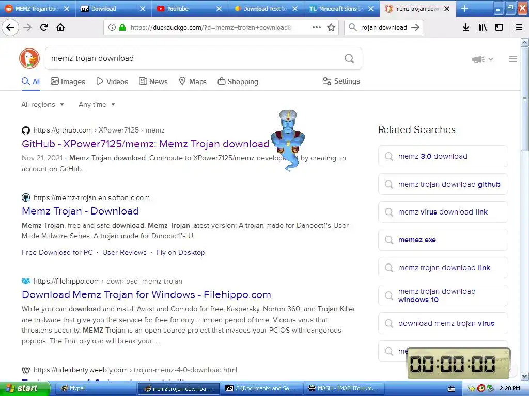This screenshot has width=529, height=396.
Task: Expand the Any time filter dropdown
Action: [x=97, y=104]
